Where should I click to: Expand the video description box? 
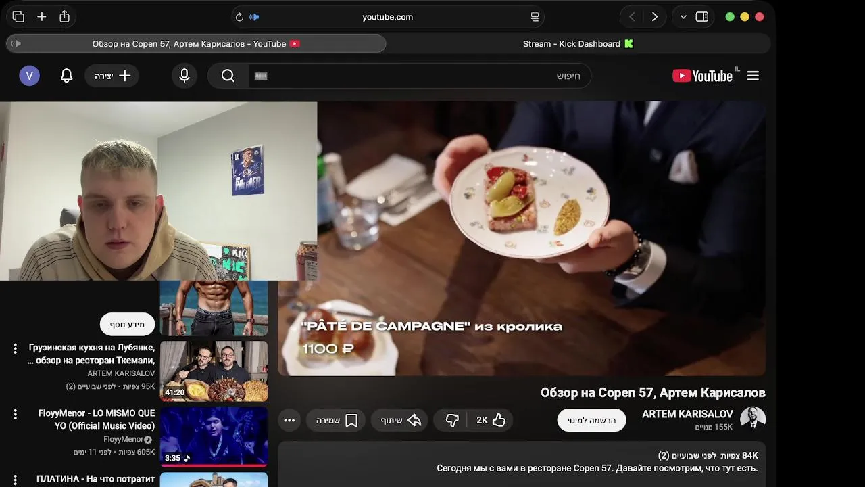coord(522,465)
